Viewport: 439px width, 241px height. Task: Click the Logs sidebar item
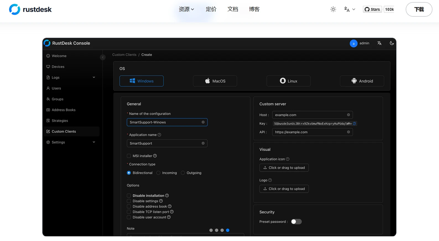[x=71, y=78]
